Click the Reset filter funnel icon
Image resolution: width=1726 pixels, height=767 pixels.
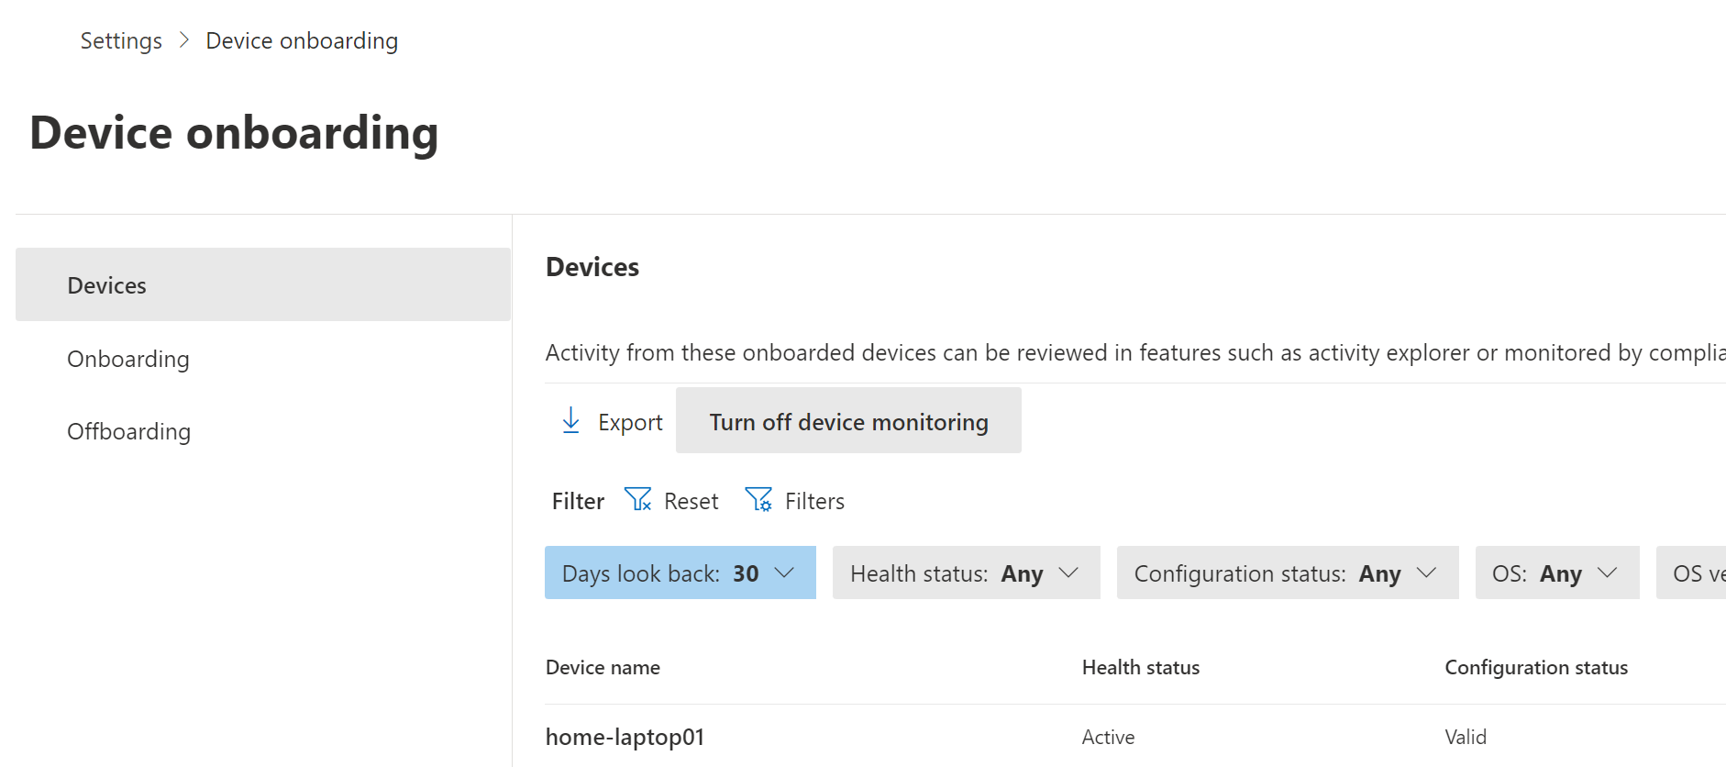pyautogui.click(x=637, y=500)
